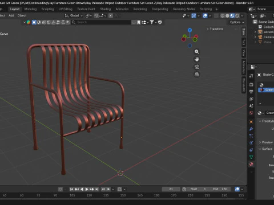274x205 pixels.
Task: Click the zoom magnifier viewport gizmo
Action: pyautogui.click(x=196, y=52)
